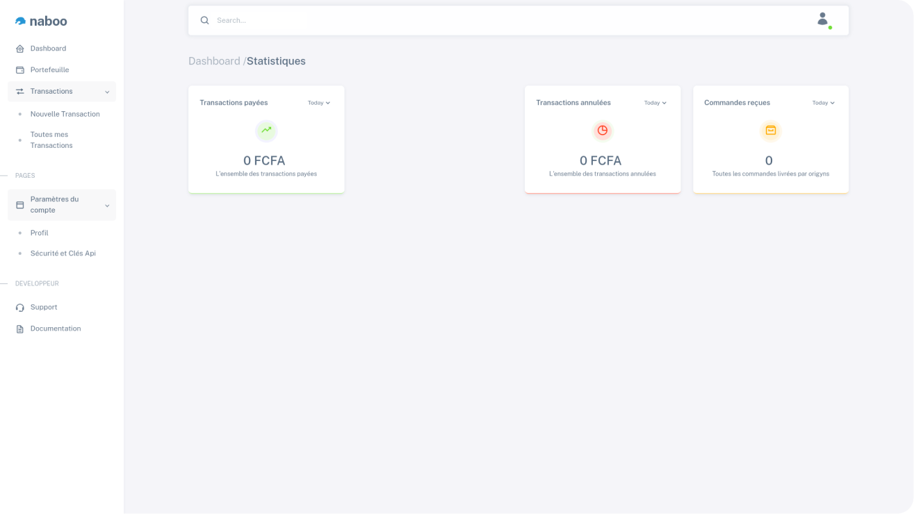Click the 0 FCFA value in Transactions annulées
The width and height of the screenshot is (914, 514).
[601, 160]
